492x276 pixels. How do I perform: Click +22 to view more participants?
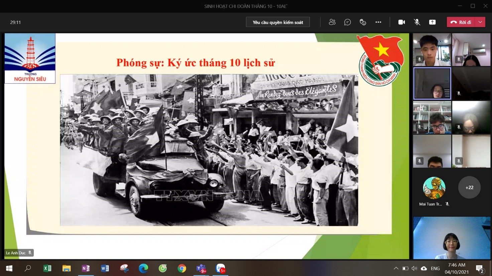469,187
